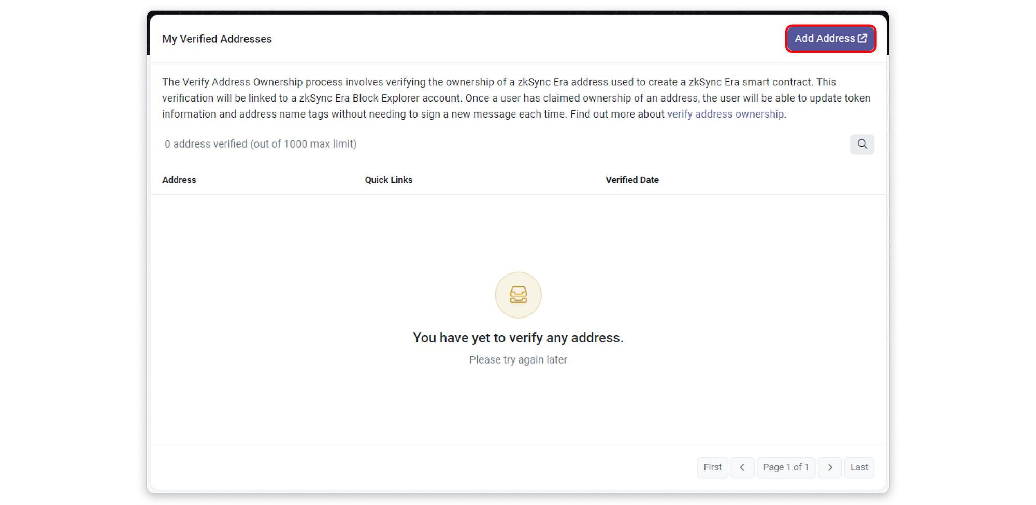Jump to the First page
The height and width of the screenshot is (505, 1036).
pyautogui.click(x=712, y=467)
